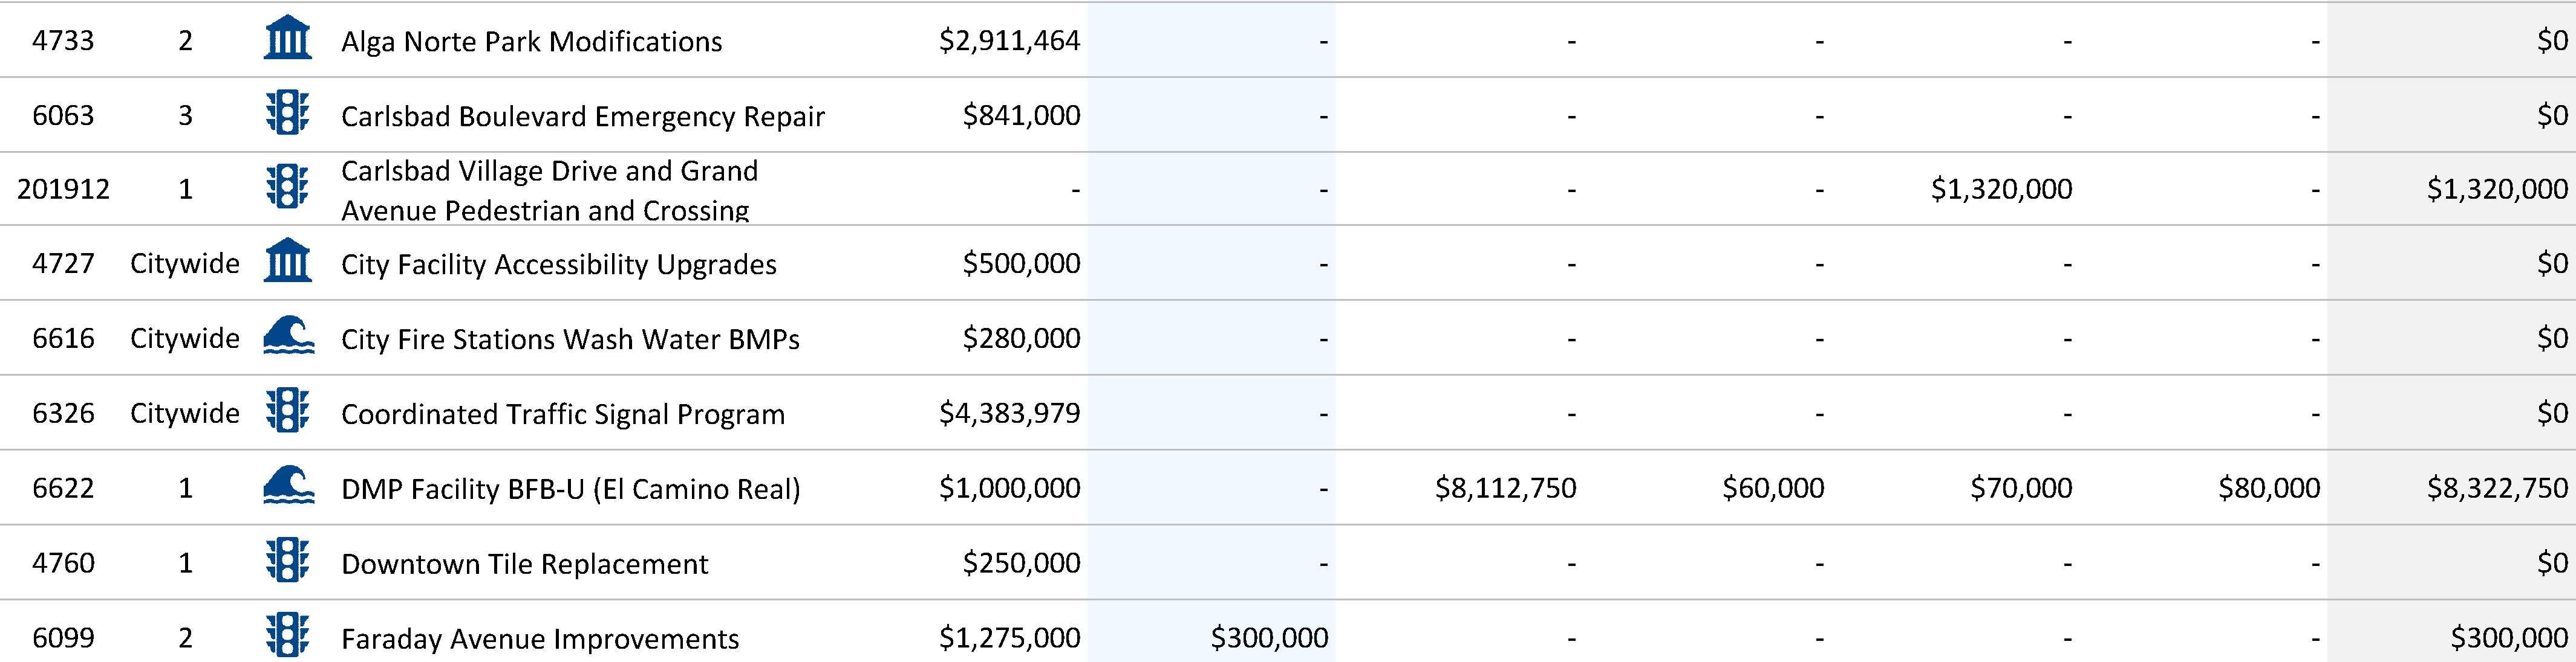Click project ID 6622
Screen dimensions: 2576x662
(x=63, y=487)
